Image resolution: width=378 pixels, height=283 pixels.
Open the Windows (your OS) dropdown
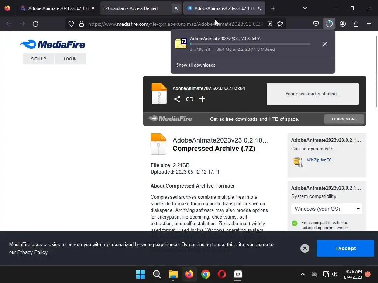pyautogui.click(x=327, y=209)
